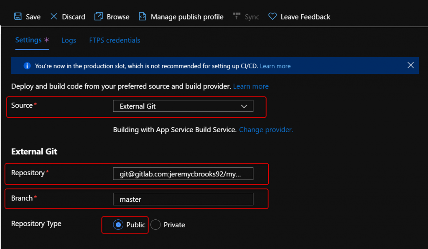Screen dimensions: 428x249
Task: Click the Branch field containing master
Action: [183, 199]
